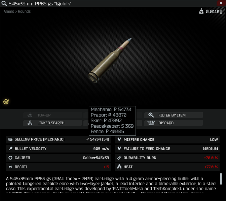
Task: Open the Ammo breadcrumb category
Action: (9, 11)
